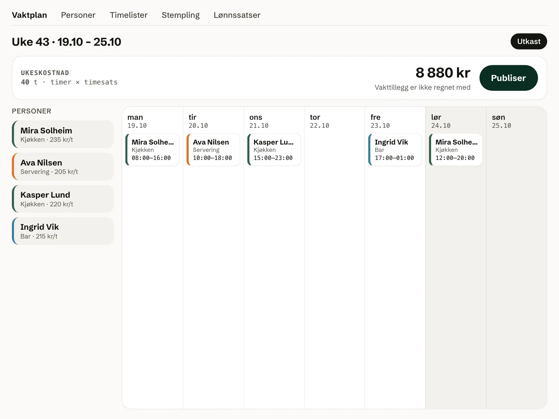Choose Ingrid Vik person card
The image size is (559, 419).
click(63, 231)
